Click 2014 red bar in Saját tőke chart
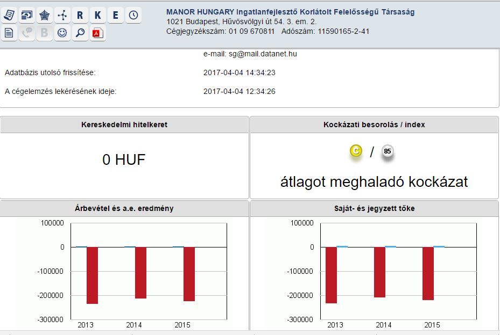Viewport: 500px width, 335px height. pyautogui.click(x=379, y=272)
